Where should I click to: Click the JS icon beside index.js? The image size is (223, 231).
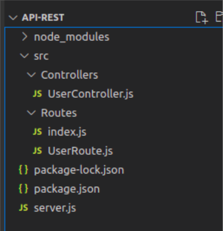point(37,132)
